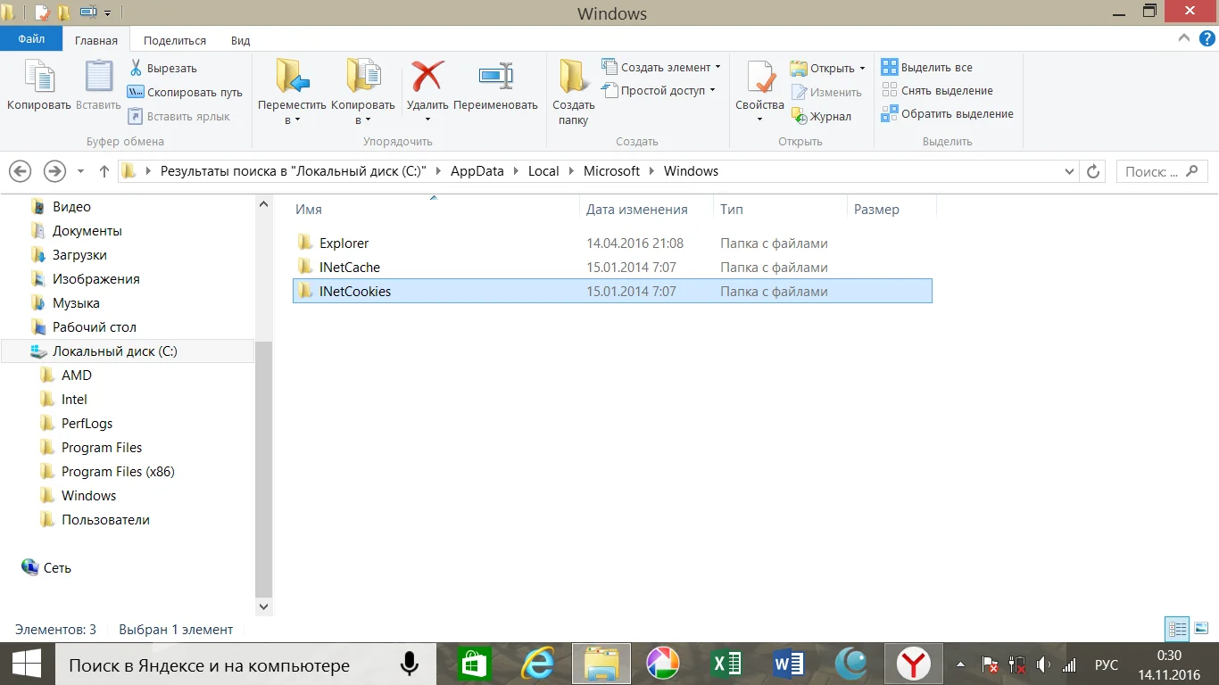This screenshot has height=685, width=1219.
Task: Click the Журнал (History) button
Action: click(x=821, y=116)
